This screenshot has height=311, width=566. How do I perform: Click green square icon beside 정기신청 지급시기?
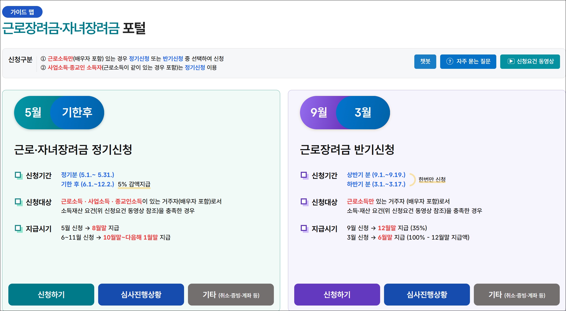point(18,229)
